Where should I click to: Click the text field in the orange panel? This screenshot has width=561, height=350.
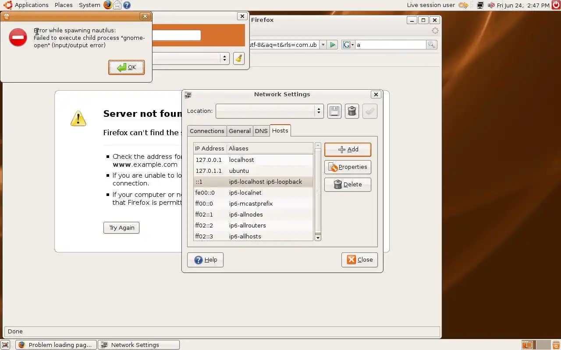(x=177, y=35)
